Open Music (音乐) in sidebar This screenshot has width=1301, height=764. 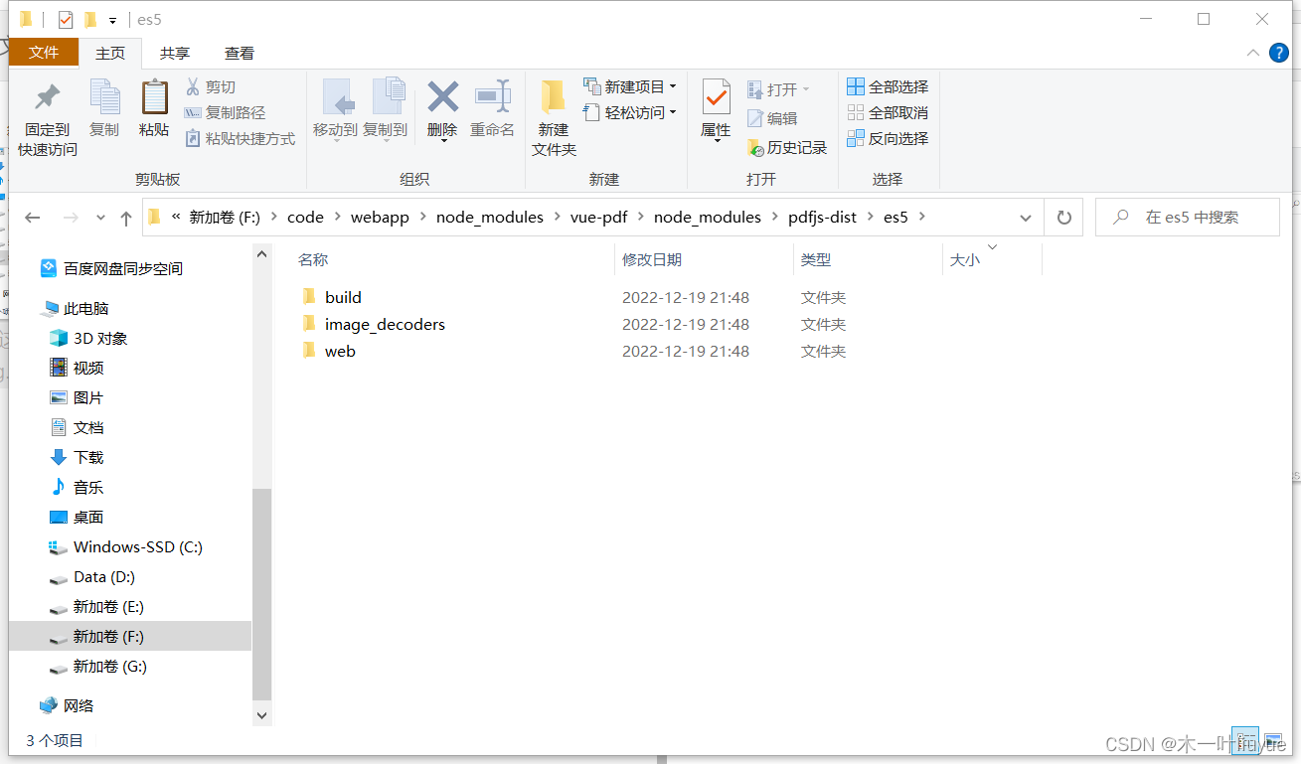point(88,487)
